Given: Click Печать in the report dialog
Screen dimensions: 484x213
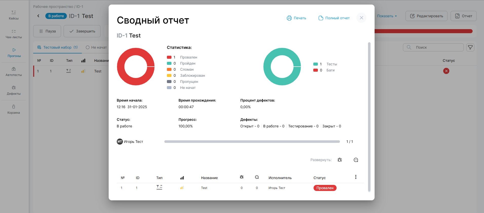Looking at the screenshot, I should click(296, 18).
